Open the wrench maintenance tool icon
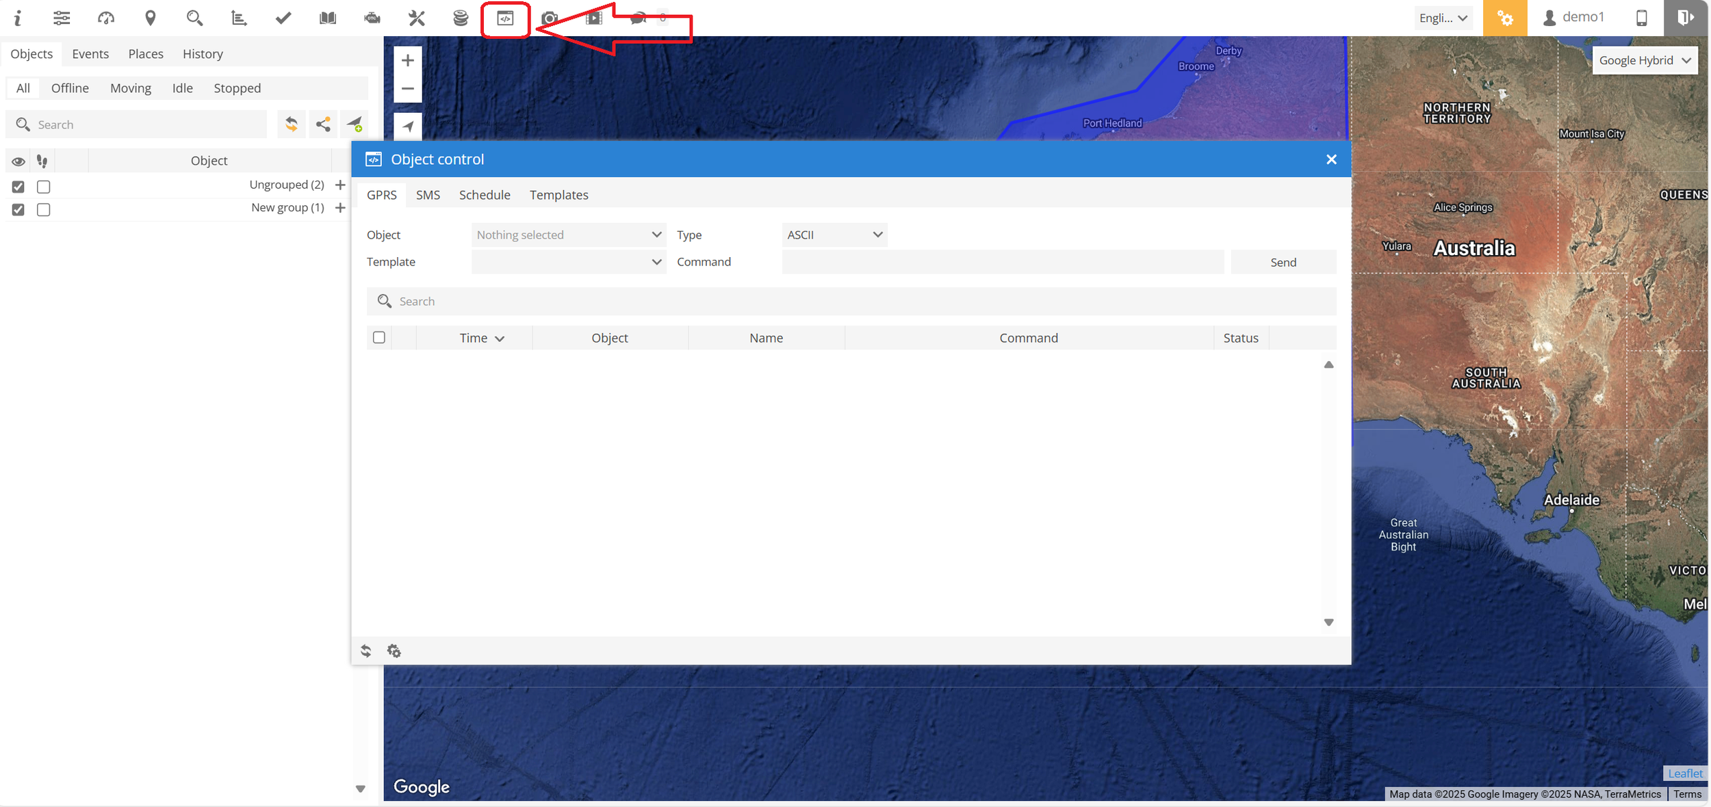Image resolution: width=1711 pixels, height=807 pixels. coord(416,18)
